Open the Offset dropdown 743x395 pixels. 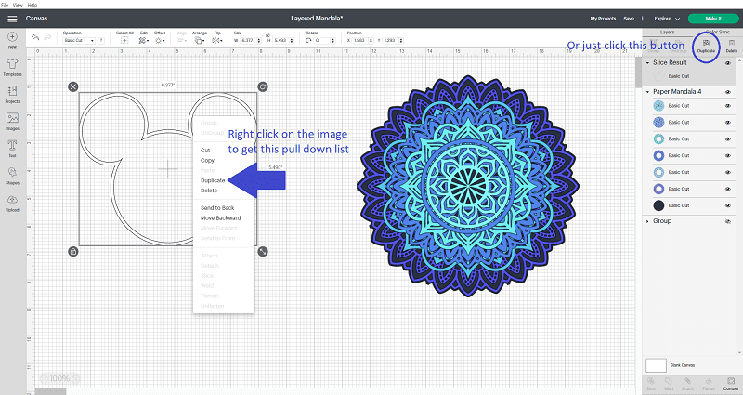click(x=160, y=40)
